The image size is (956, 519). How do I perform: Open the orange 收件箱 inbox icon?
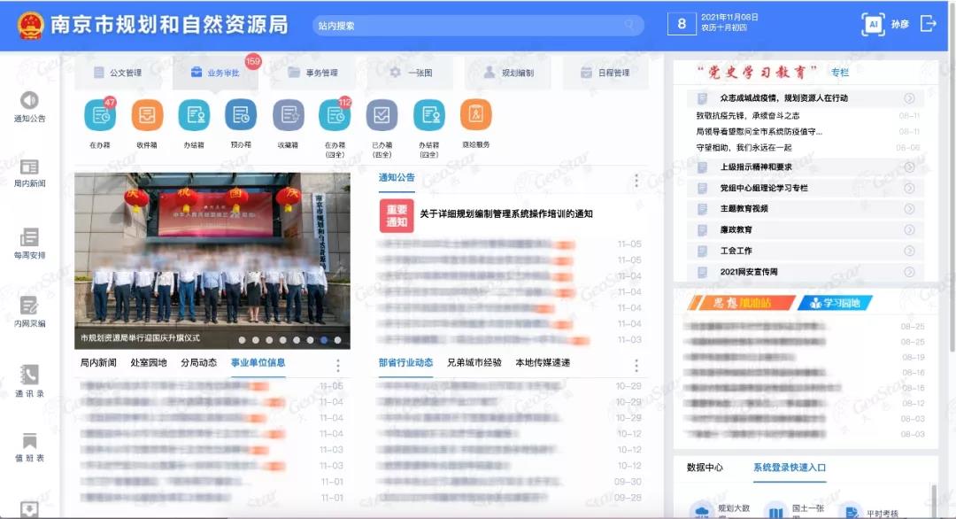(x=147, y=116)
